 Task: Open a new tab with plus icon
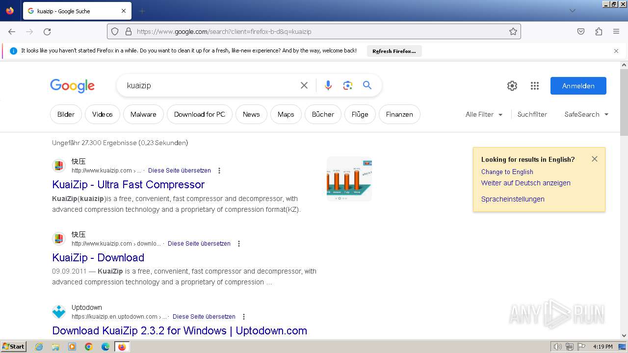[x=142, y=11]
